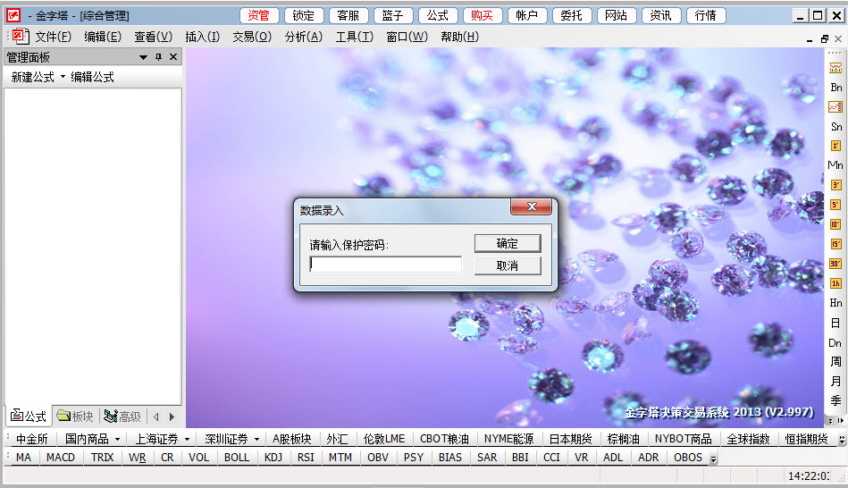Viewport: 848px width, 488px height.
Task: Select 中金所 market tab
Action: (32, 440)
